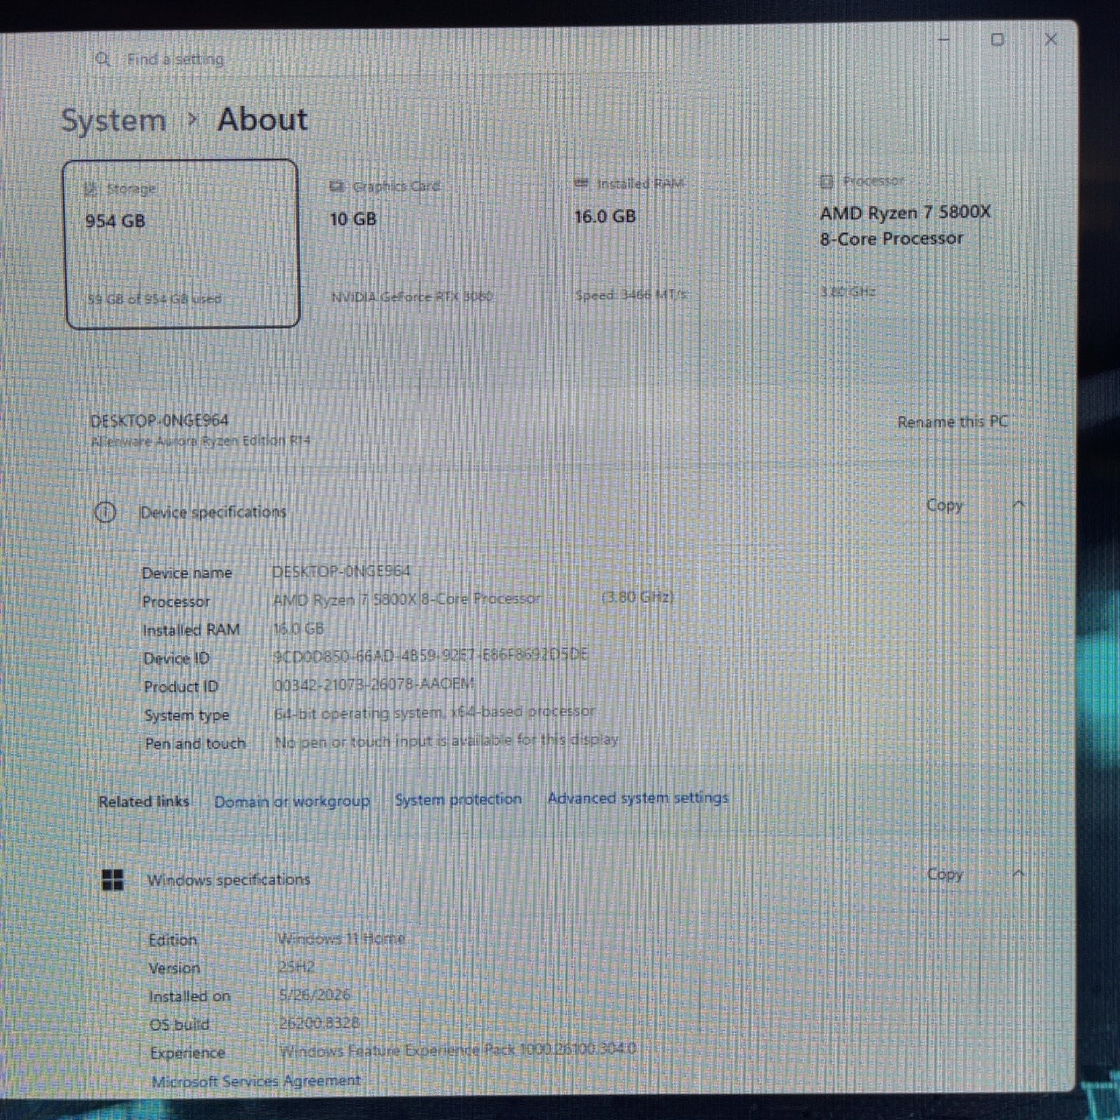This screenshot has height=1120, width=1120.
Task: Select the 64-bit operating system text
Action: coord(435,712)
